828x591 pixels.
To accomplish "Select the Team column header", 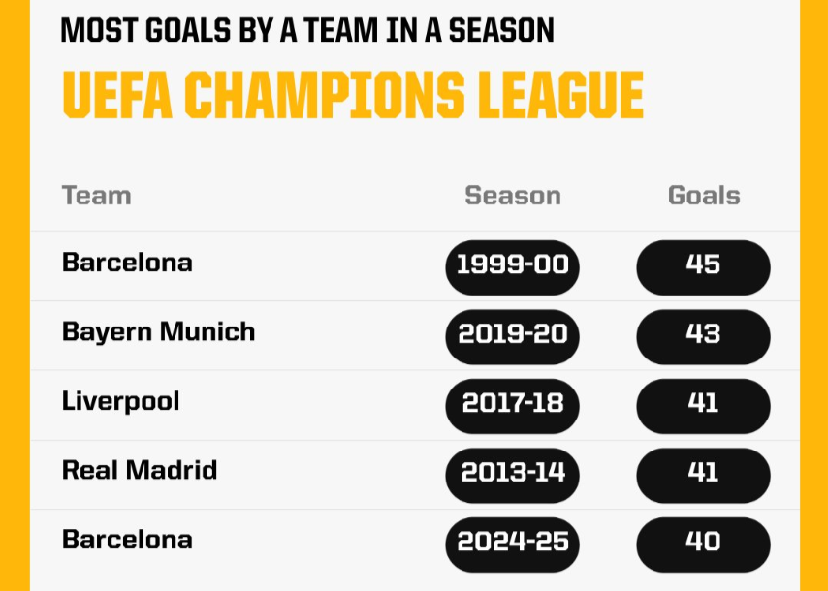I will pos(96,196).
